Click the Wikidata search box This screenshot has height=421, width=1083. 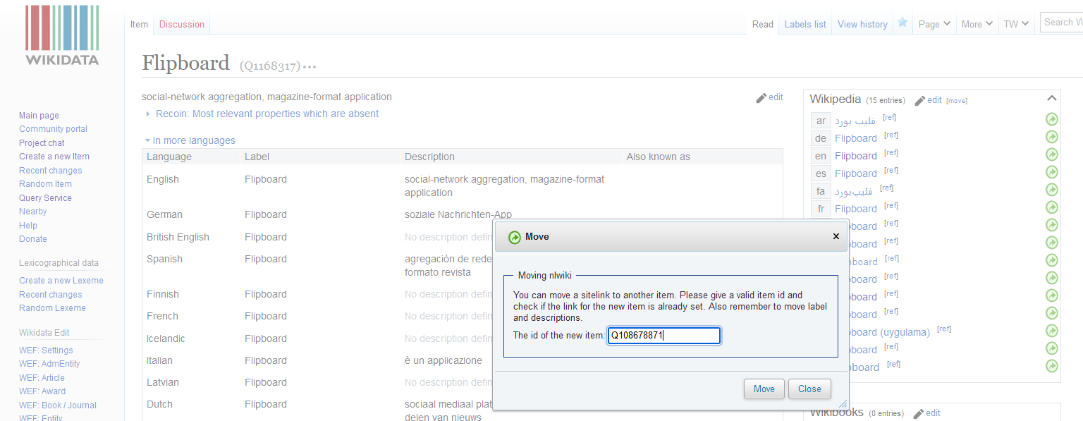[1061, 23]
